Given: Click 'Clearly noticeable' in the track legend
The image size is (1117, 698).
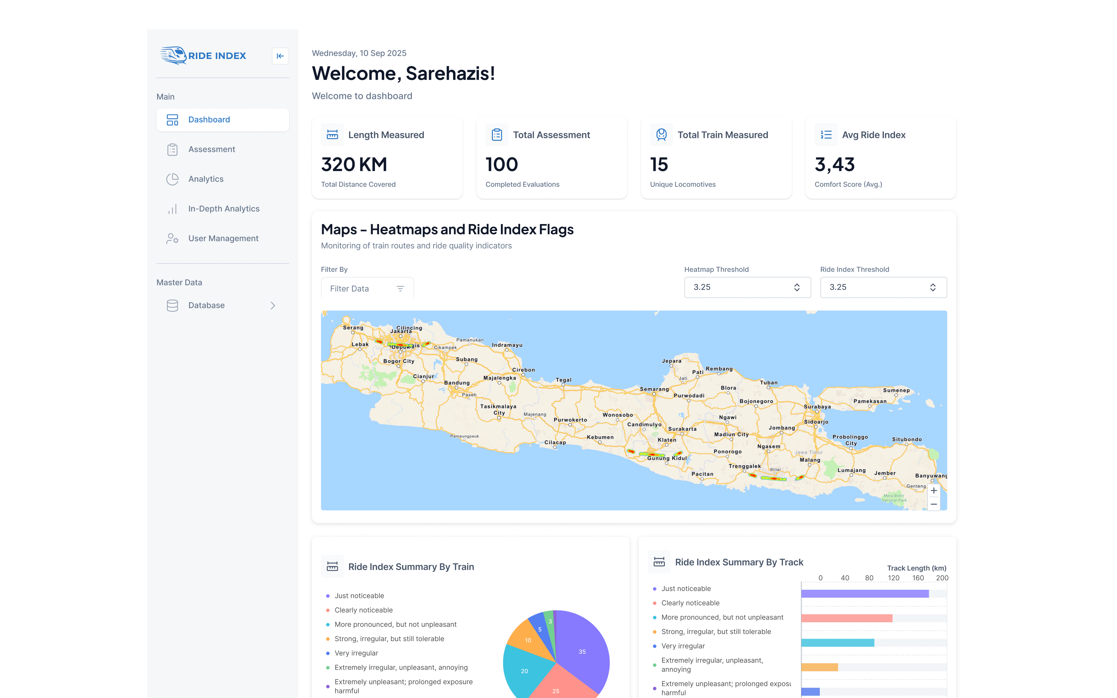Looking at the screenshot, I should click(x=690, y=603).
